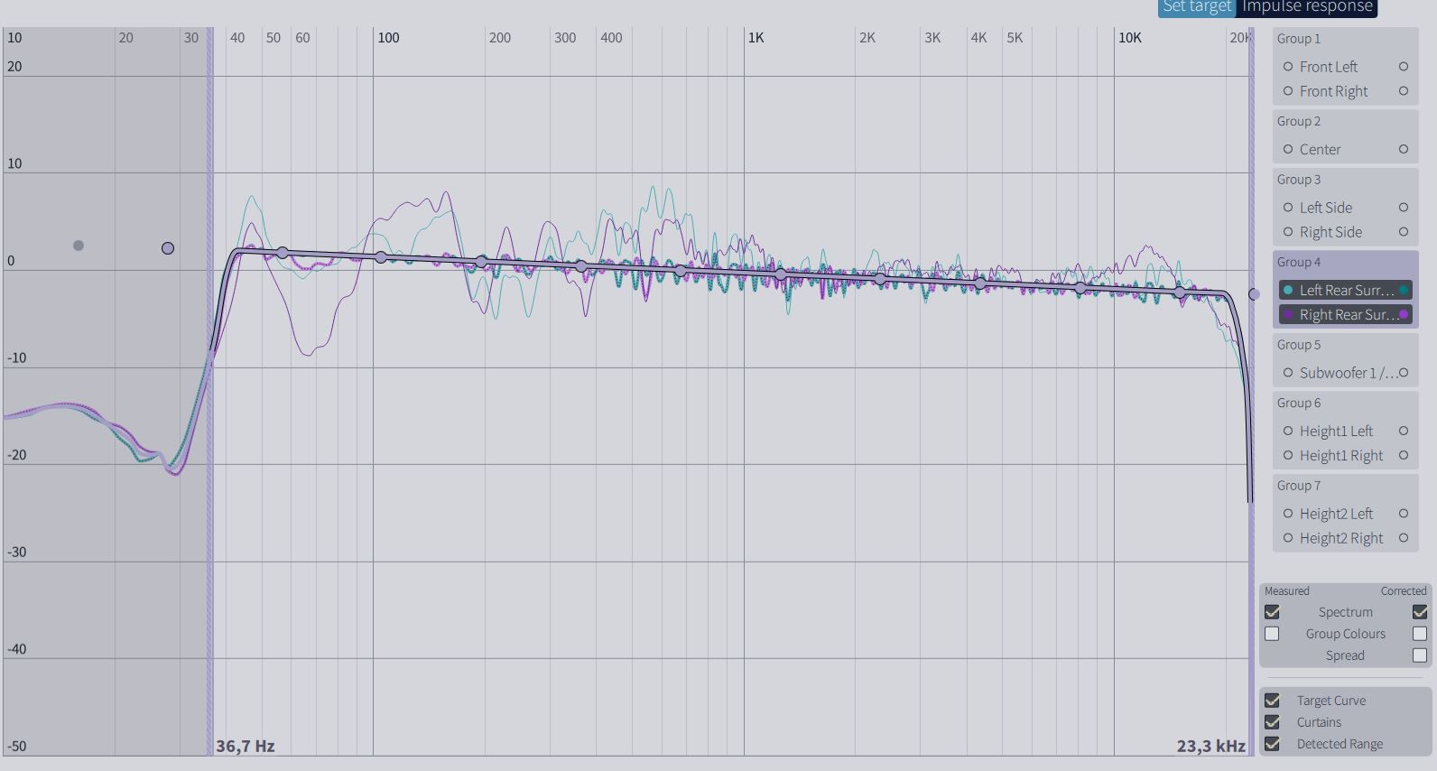Viewport: 1437px width, 771px height.
Task: Toggle the circle before the Right Side label
Action: coord(1288,232)
